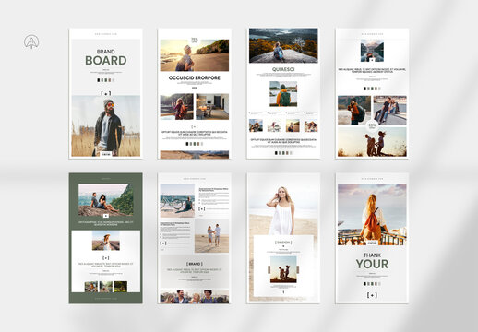Select the color palette at bottom of Quiaesci card

pyautogui.click(x=283, y=153)
